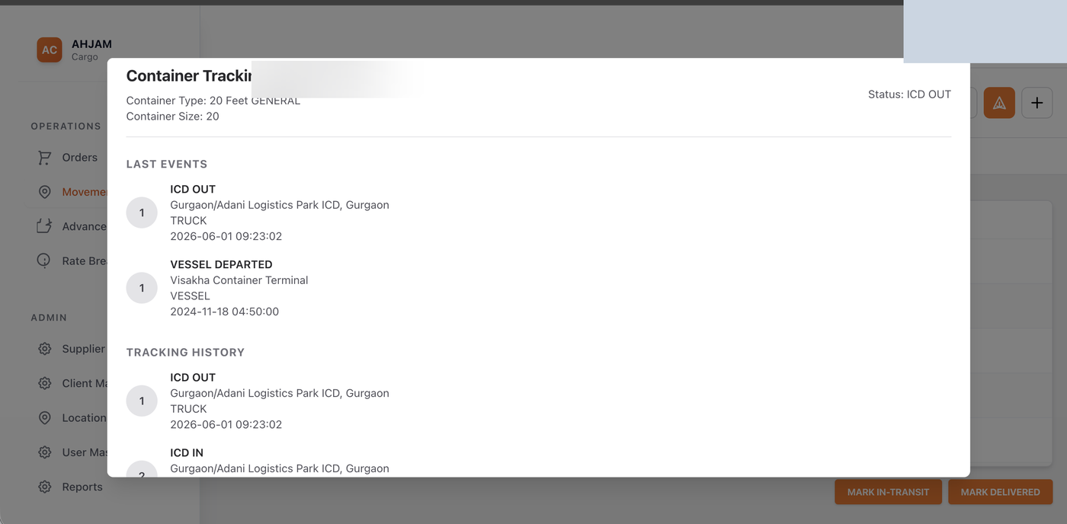1067x524 pixels.
Task: Click the Tracking History first entry badge
Action: (x=142, y=401)
